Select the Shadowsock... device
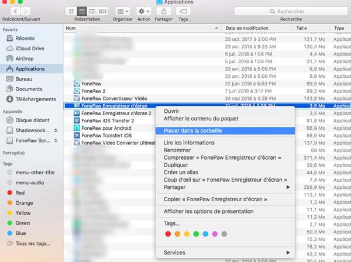 (27, 130)
